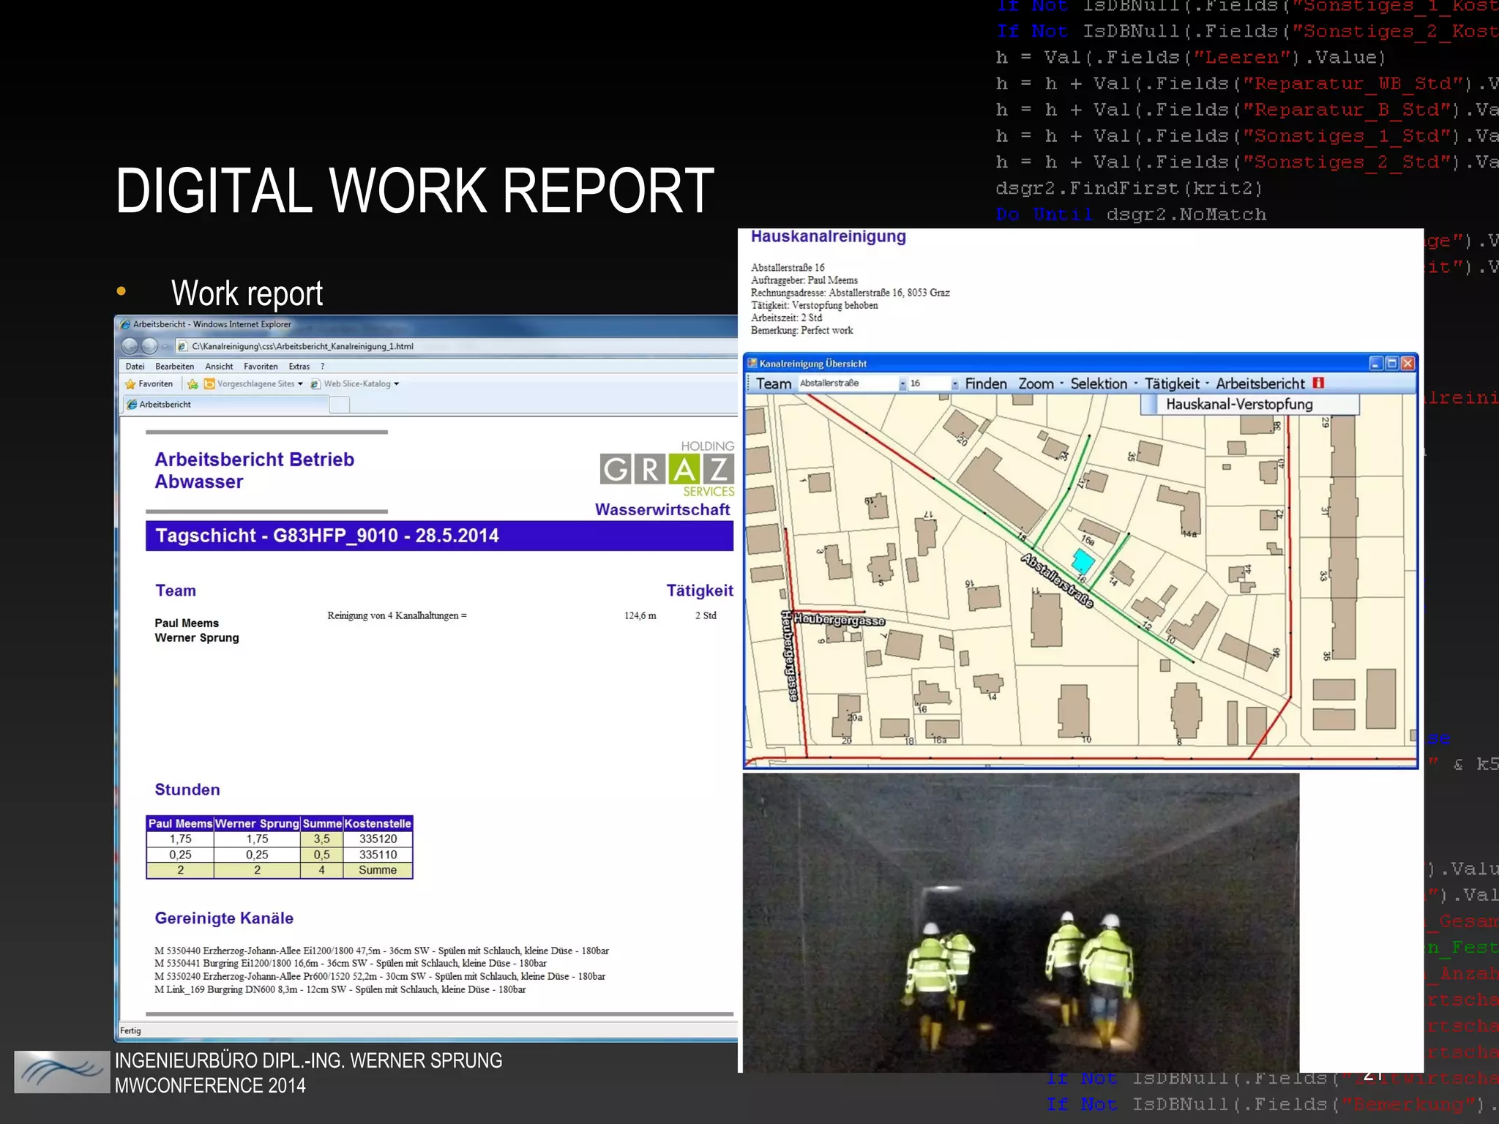
Task: Click team member Werner Sprung
Action: [x=197, y=638]
